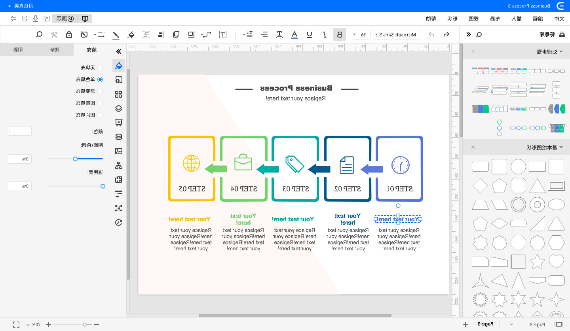
Task: Select the 无填充 radio option
Action: click(x=100, y=68)
